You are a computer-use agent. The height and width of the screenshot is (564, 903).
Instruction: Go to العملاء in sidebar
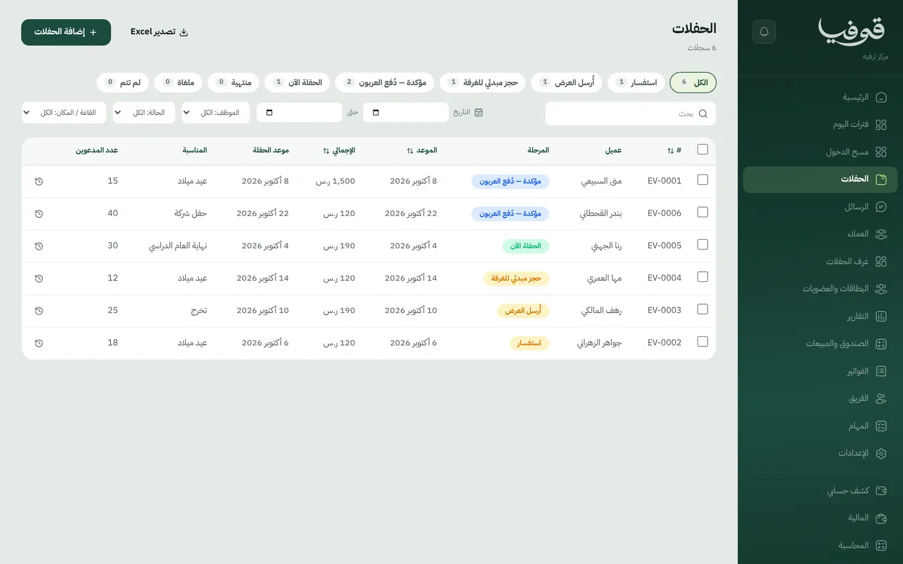(x=820, y=234)
